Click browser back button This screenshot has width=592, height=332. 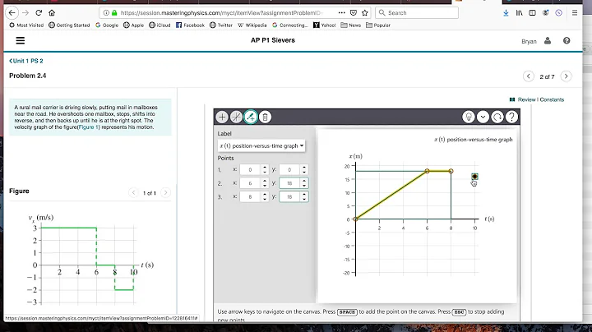click(12, 13)
